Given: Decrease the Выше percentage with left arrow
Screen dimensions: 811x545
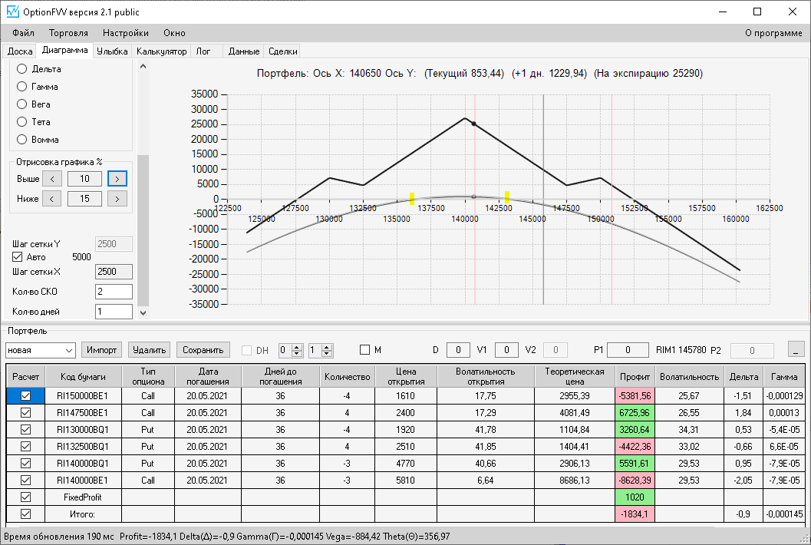Looking at the screenshot, I should pyautogui.click(x=51, y=179).
